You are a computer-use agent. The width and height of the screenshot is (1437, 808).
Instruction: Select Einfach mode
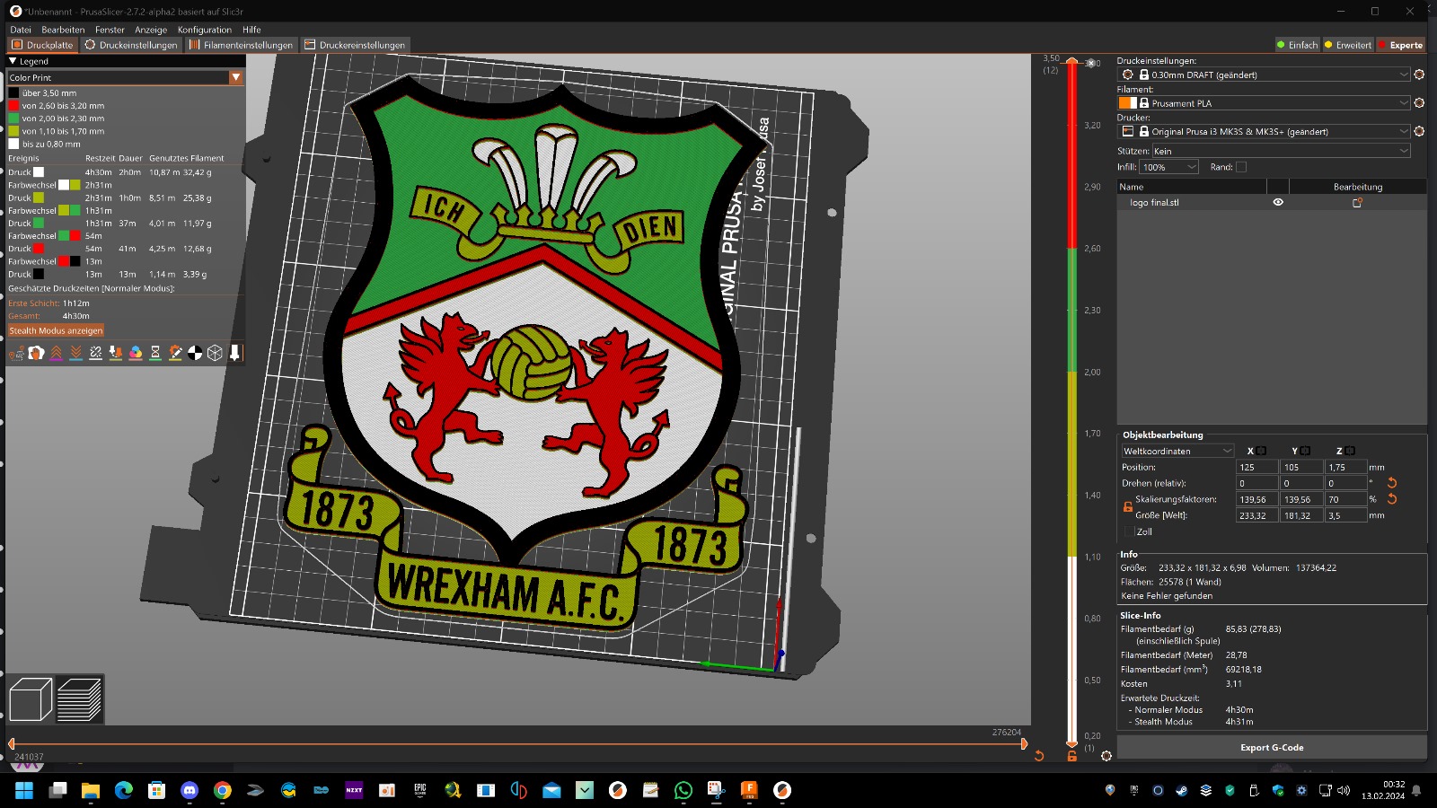(x=1297, y=45)
